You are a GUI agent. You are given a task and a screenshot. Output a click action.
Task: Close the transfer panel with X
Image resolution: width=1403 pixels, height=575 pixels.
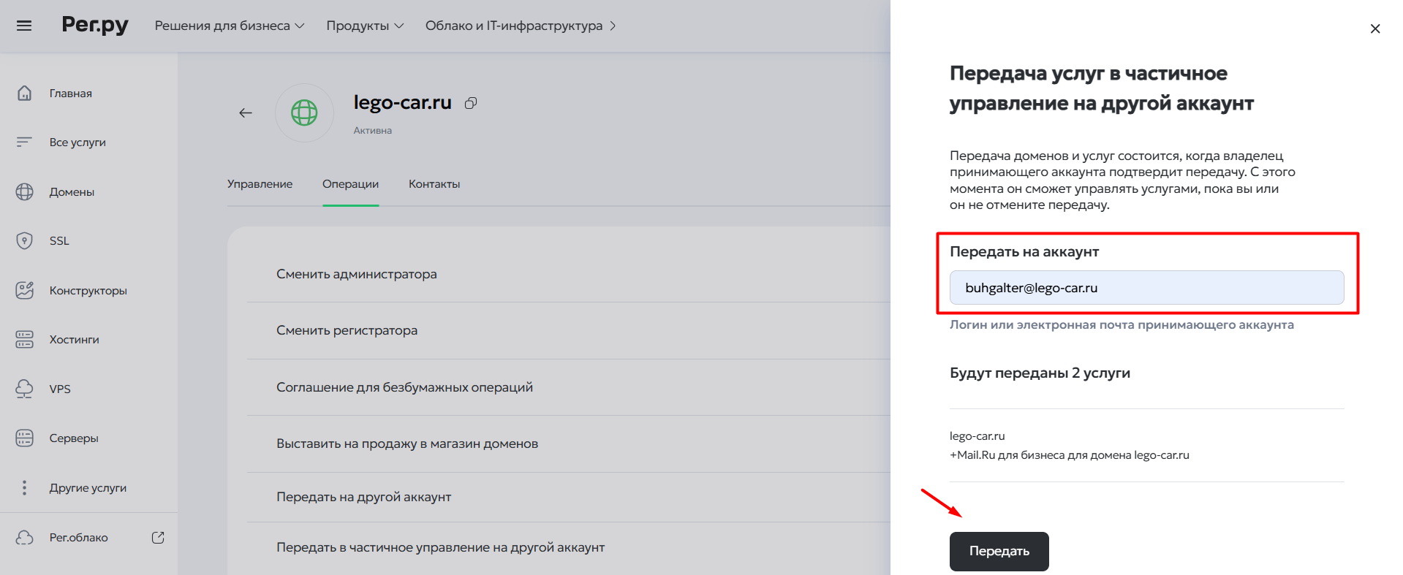coord(1375,28)
